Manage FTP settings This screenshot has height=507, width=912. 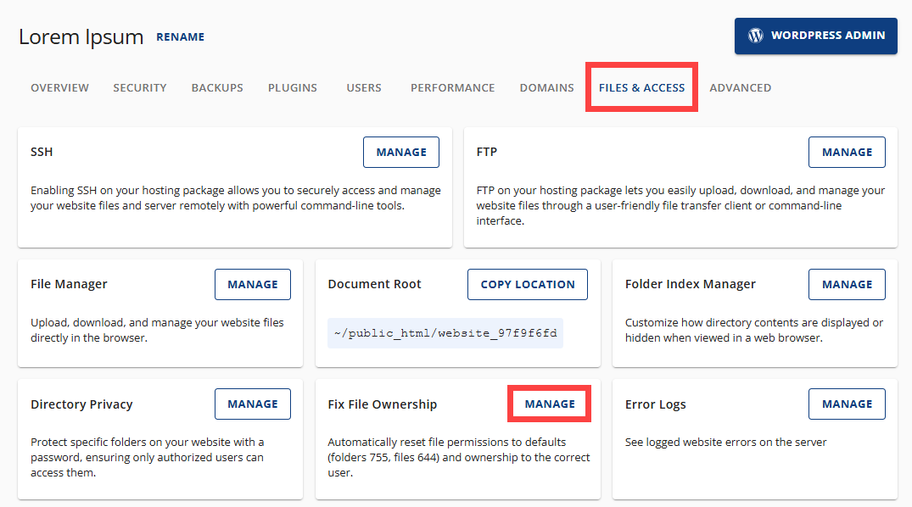click(x=847, y=152)
